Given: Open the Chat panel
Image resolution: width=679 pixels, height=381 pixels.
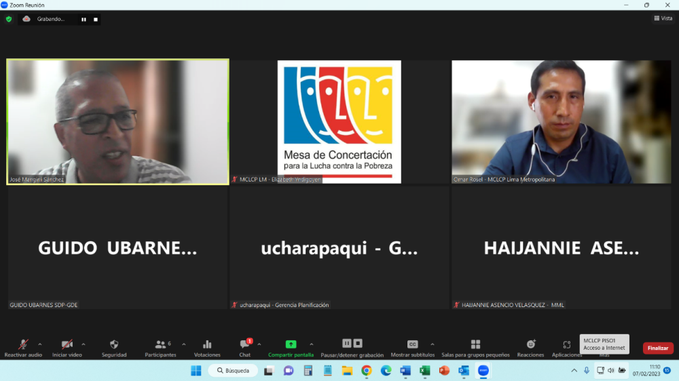Looking at the screenshot, I should [244, 347].
